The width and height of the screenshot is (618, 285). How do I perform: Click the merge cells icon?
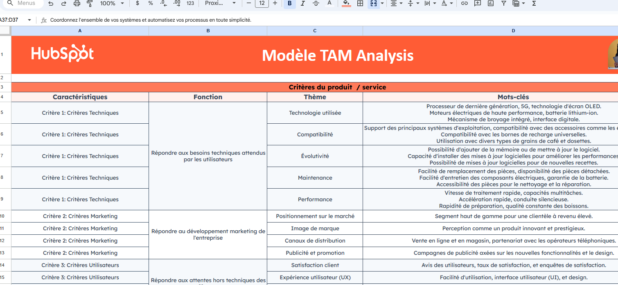point(373,3)
